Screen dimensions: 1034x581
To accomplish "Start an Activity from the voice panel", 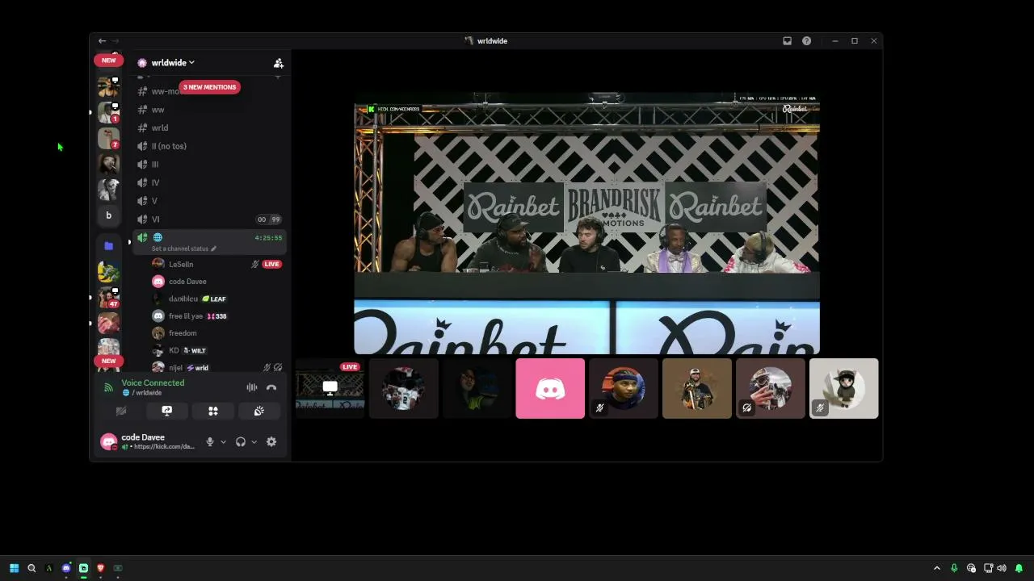I will (x=213, y=412).
